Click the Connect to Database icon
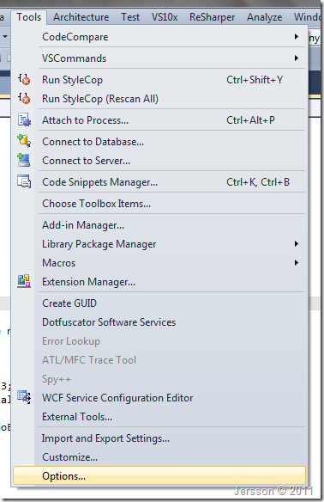The width and height of the screenshot is (324, 502). [x=24, y=141]
